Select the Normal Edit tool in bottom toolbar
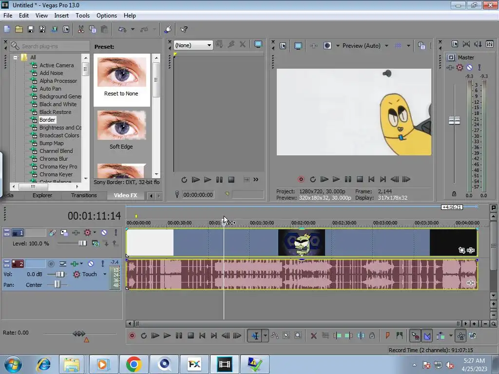The image size is (499, 374). [255, 336]
